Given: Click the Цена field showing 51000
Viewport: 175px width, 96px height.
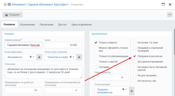Looking at the screenshot, I should (63, 45).
